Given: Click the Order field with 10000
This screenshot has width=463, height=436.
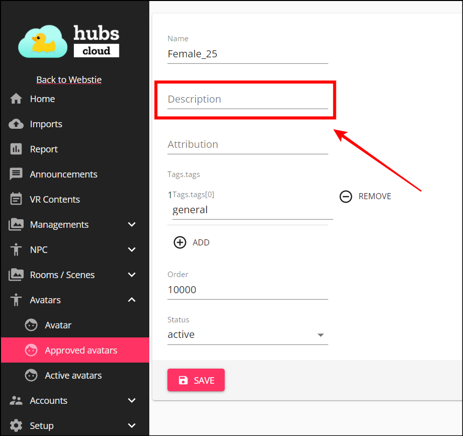Looking at the screenshot, I should coord(248,290).
